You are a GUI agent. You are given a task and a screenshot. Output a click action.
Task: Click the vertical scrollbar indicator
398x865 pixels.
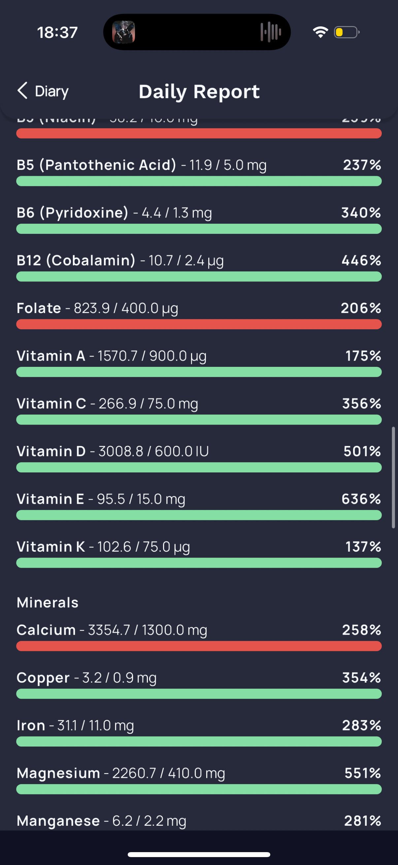point(393,477)
